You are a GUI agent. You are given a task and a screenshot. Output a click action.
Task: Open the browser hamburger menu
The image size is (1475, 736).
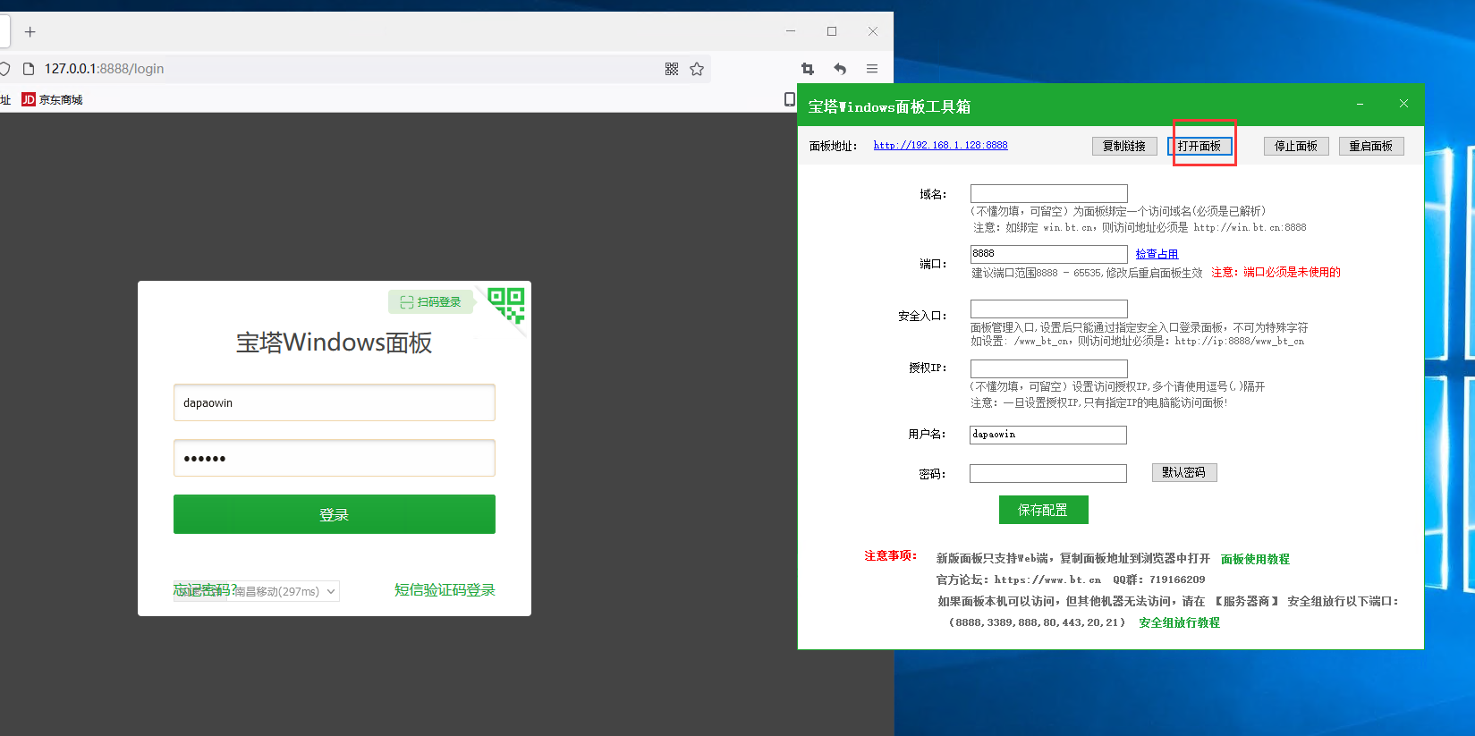pyautogui.click(x=872, y=69)
